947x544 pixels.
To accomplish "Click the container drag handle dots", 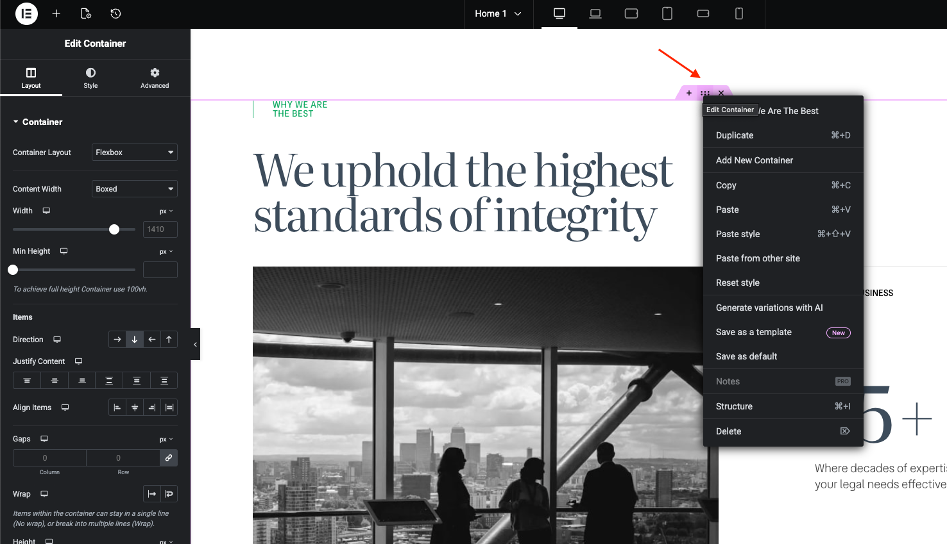I will 705,93.
